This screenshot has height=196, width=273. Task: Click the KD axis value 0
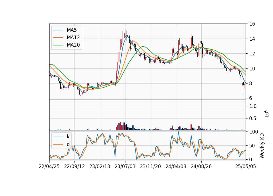(251, 159)
